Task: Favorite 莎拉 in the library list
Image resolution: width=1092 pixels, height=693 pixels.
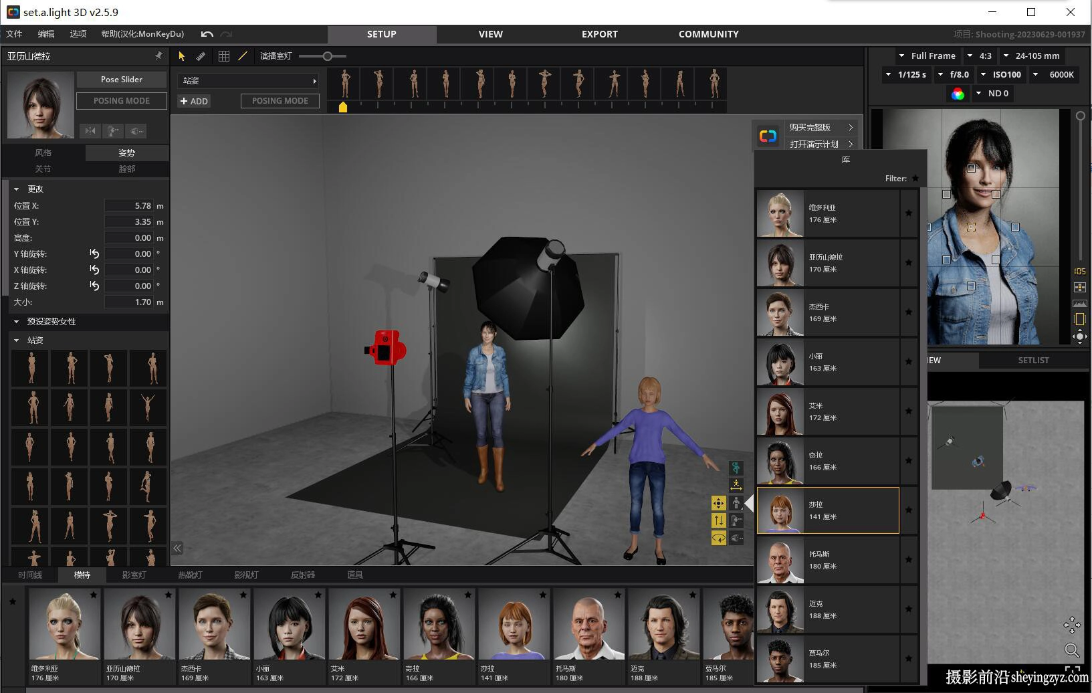Action: (909, 510)
